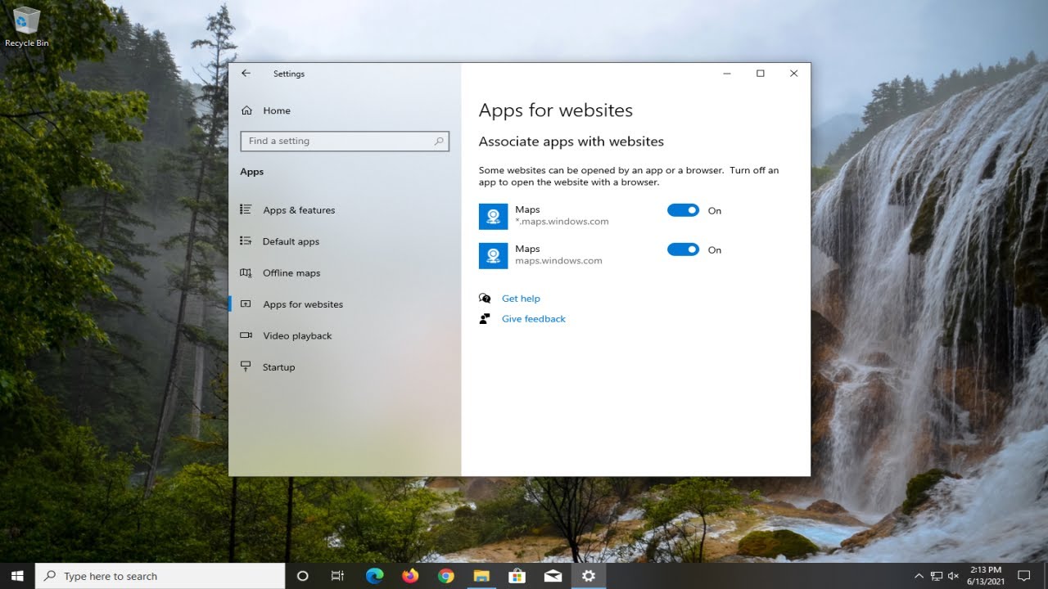This screenshot has width=1048, height=589.
Task: Click the muted volume tray icon
Action: (x=954, y=576)
